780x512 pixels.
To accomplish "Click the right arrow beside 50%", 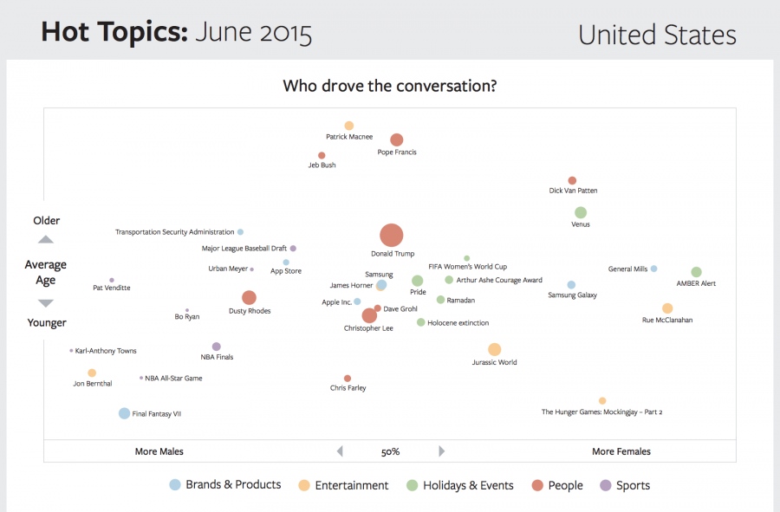I will [441, 451].
